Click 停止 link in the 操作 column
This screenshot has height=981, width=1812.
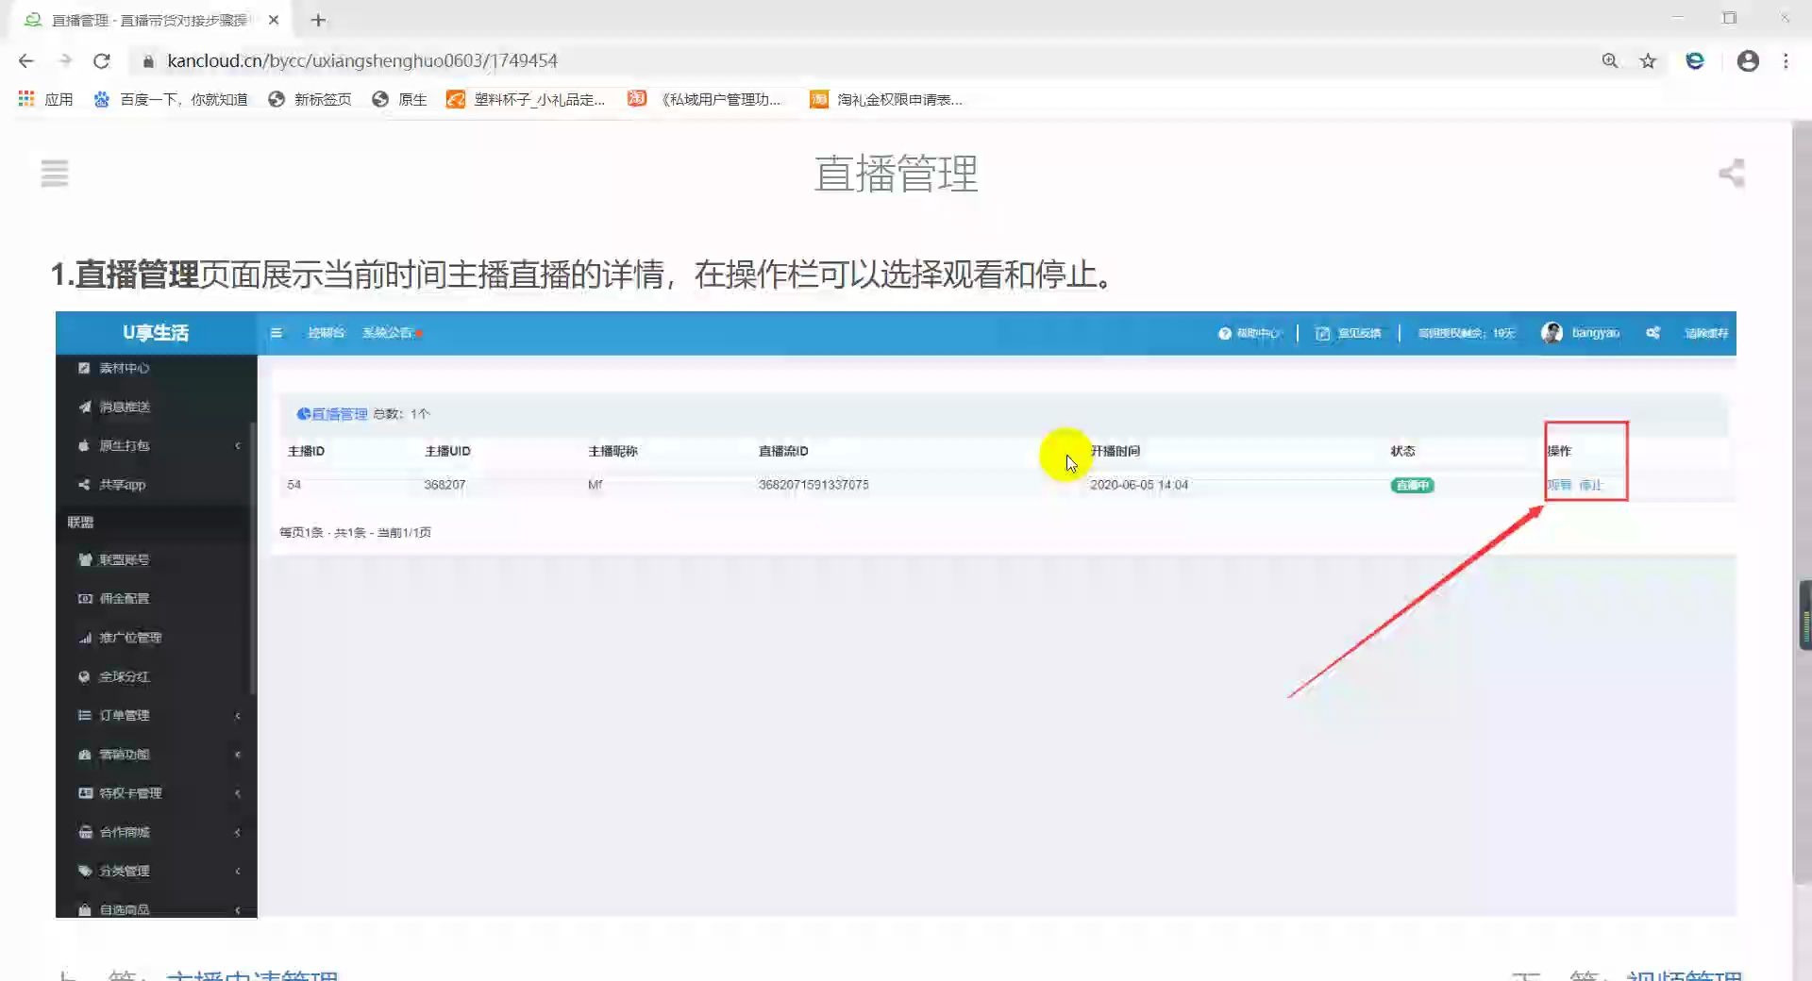click(1591, 485)
